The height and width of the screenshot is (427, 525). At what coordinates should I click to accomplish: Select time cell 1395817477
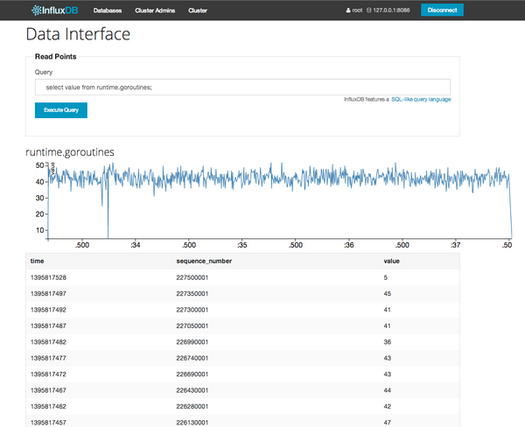pos(48,358)
